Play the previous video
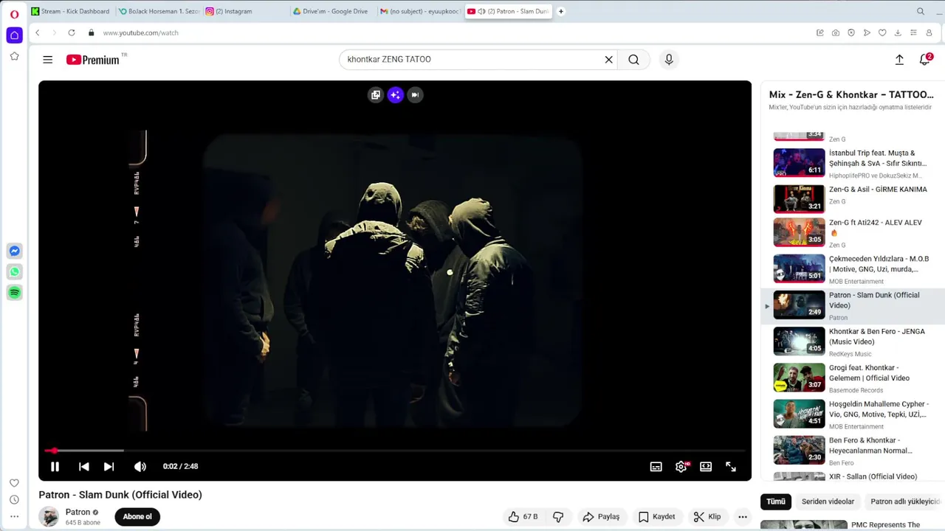This screenshot has height=531, width=945. pos(84,466)
